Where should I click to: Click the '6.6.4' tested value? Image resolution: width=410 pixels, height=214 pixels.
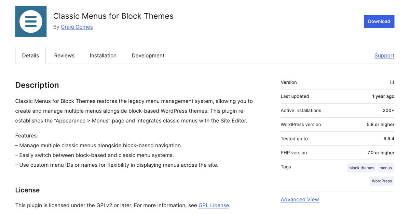tap(389, 138)
